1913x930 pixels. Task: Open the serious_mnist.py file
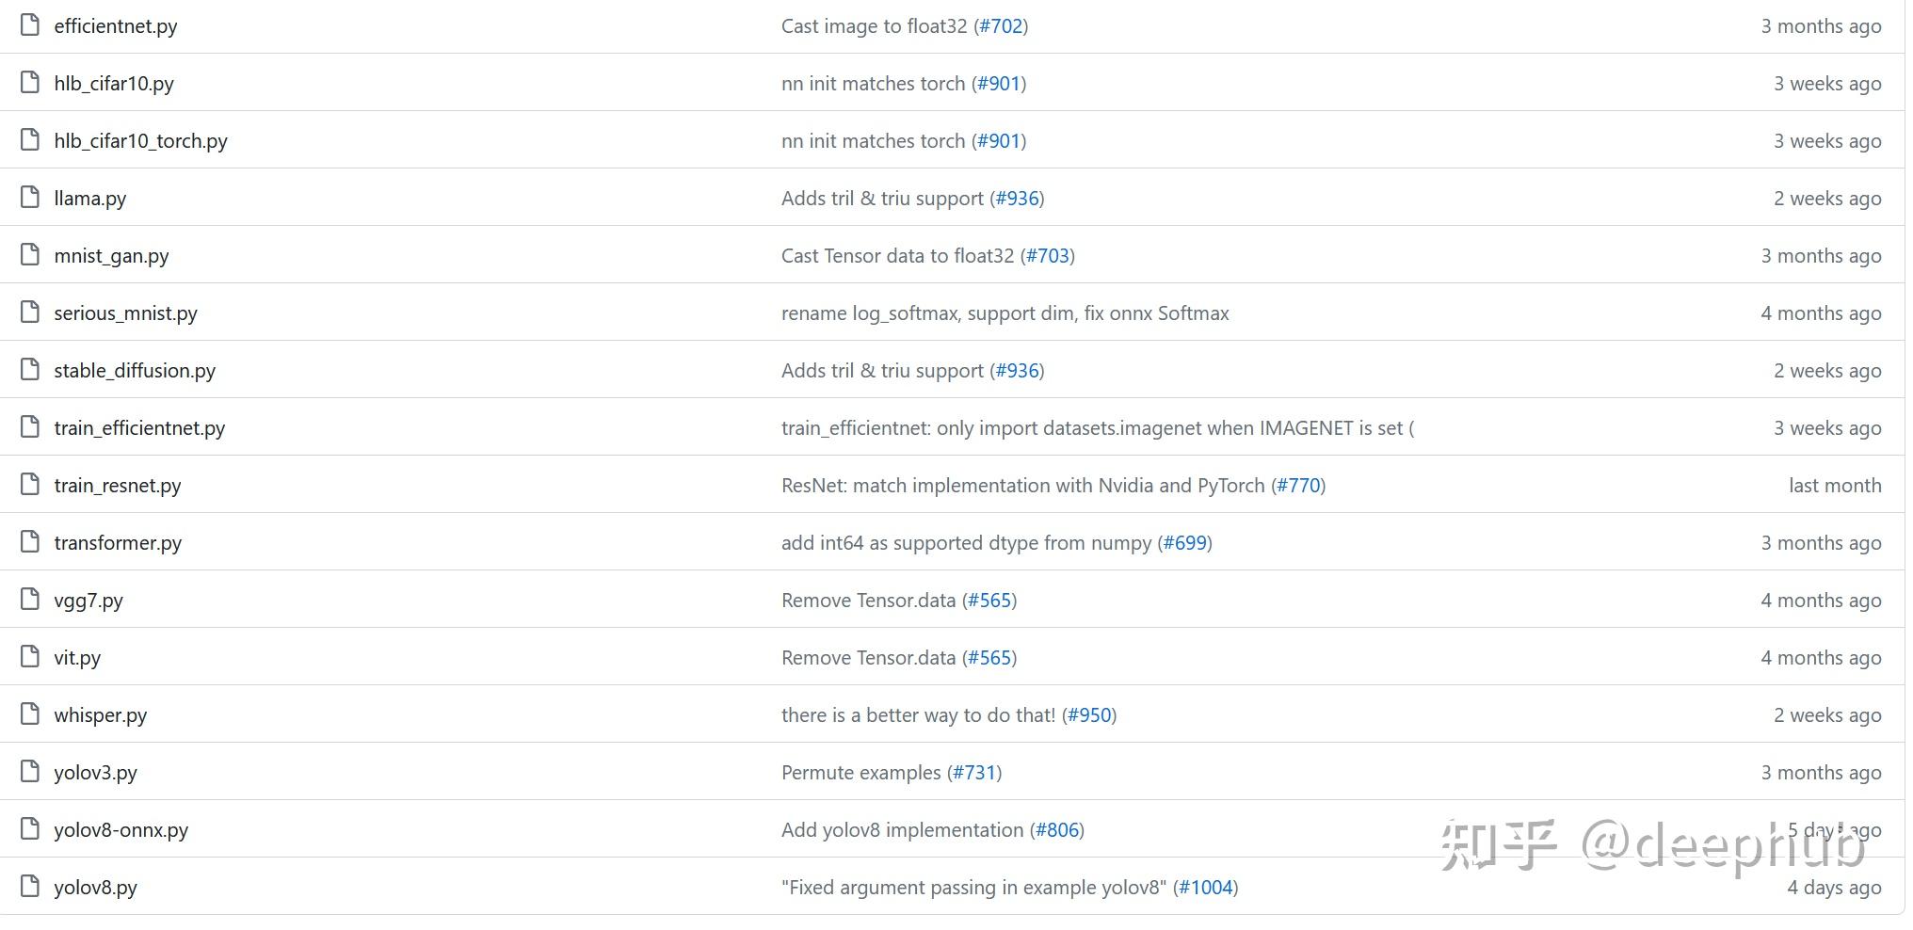[125, 313]
